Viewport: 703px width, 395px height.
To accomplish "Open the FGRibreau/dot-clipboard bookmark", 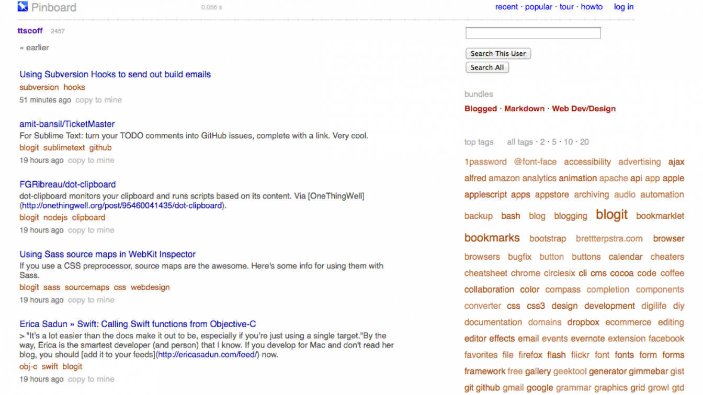I will pos(67,184).
